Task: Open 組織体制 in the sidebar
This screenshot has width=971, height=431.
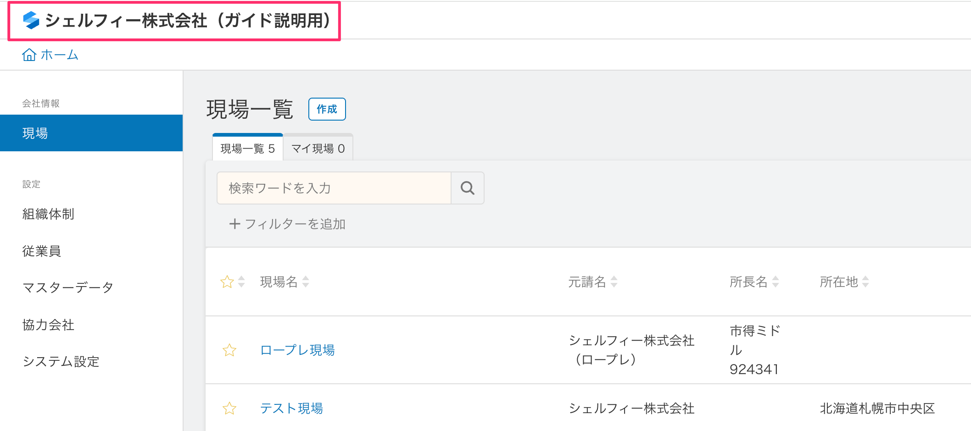Action: [x=48, y=214]
